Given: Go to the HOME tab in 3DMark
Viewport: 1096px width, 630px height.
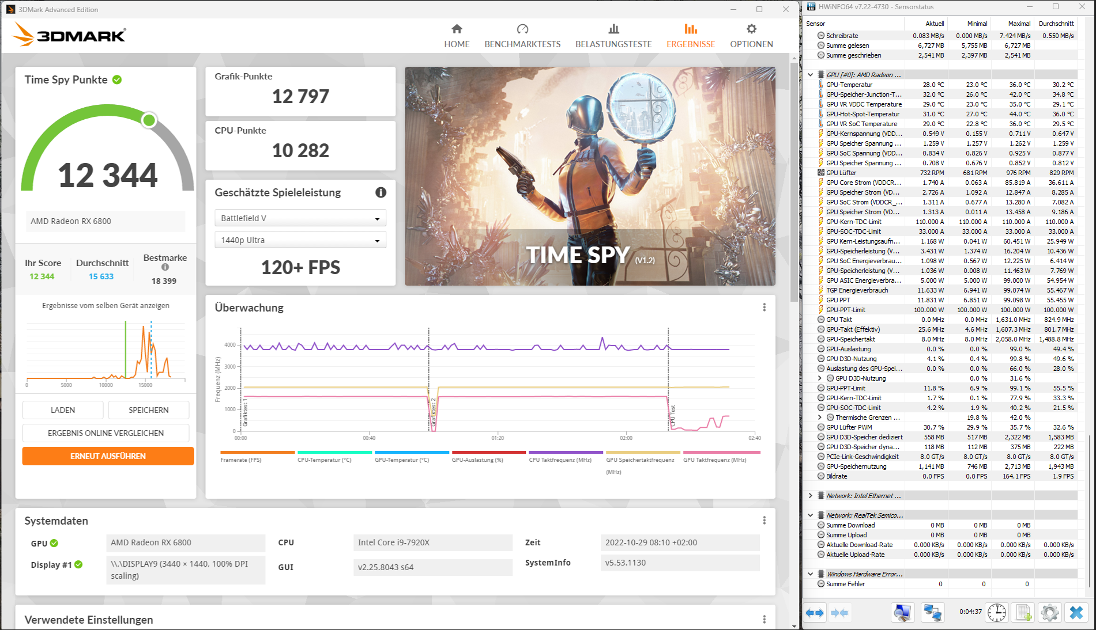Looking at the screenshot, I should 457,36.
